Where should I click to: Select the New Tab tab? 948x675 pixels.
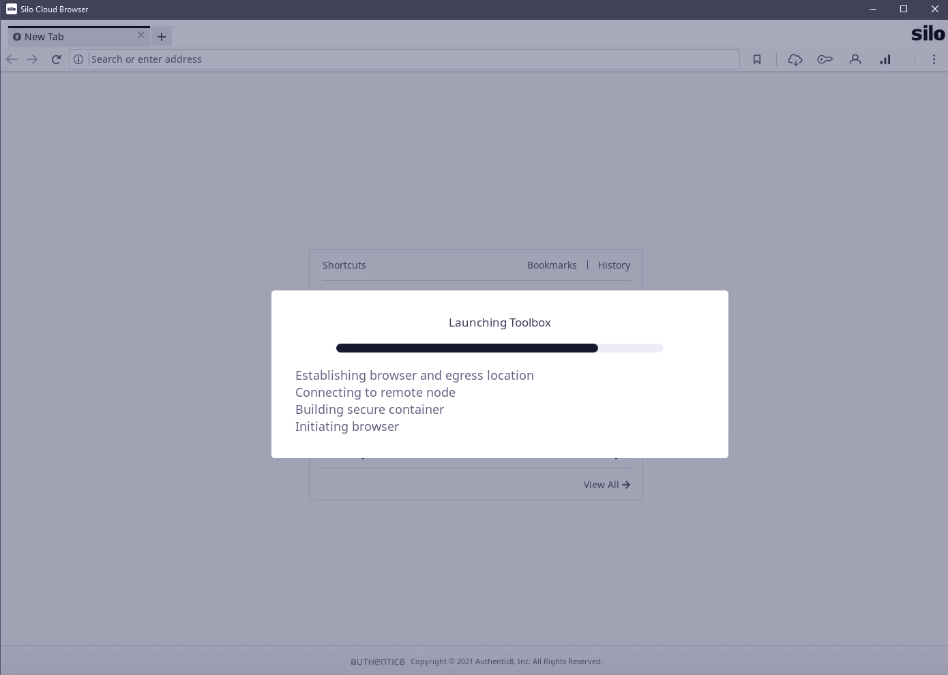point(68,37)
